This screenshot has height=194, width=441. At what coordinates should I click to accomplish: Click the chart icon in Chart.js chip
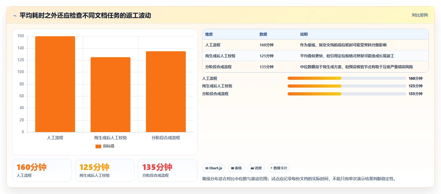tap(207, 168)
